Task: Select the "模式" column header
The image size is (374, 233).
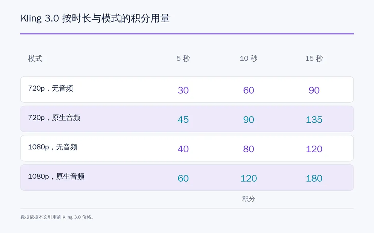Action: [35, 59]
